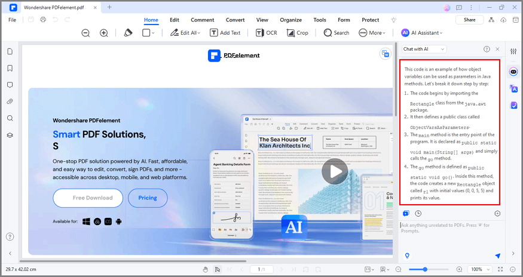
Task: Select the Crop tool
Action: click(x=298, y=33)
